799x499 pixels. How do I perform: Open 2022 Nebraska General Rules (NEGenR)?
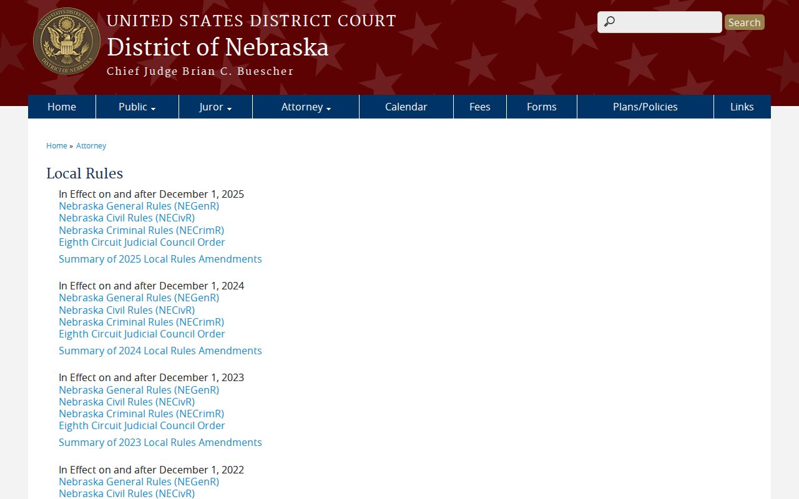139,482
